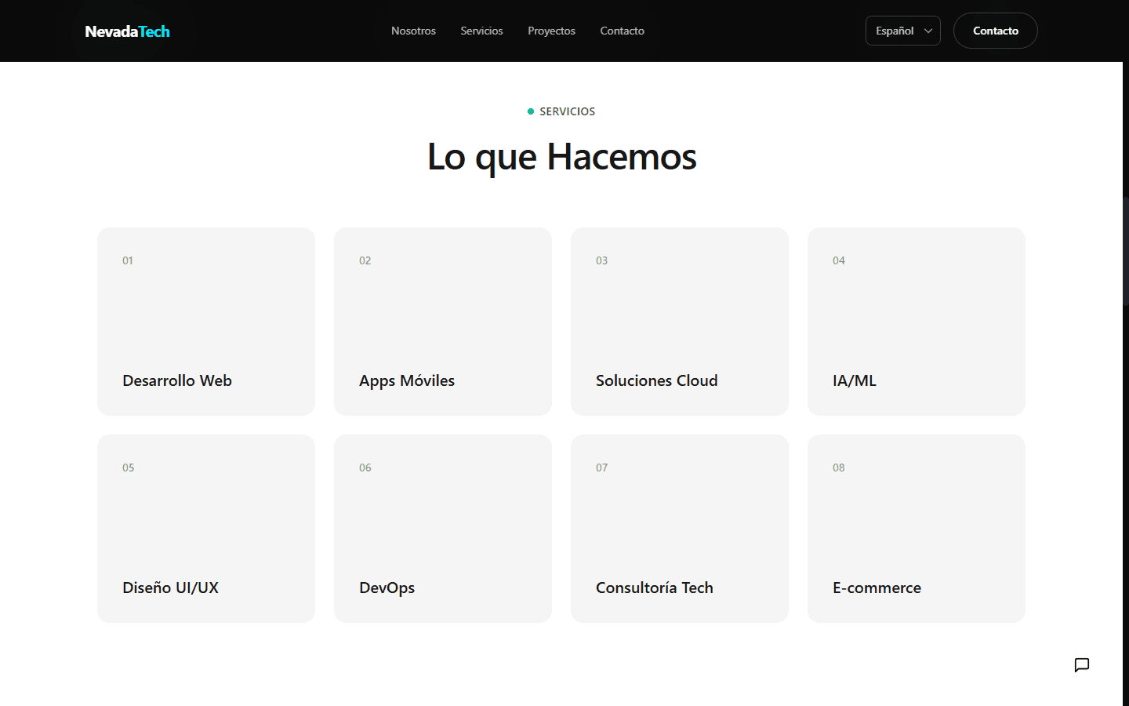Click the page vertical scrollbar

click(1126, 251)
